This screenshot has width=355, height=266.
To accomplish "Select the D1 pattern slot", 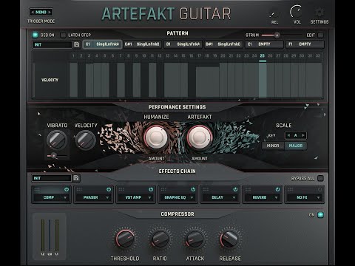I will pyautogui.click(x=183, y=44).
